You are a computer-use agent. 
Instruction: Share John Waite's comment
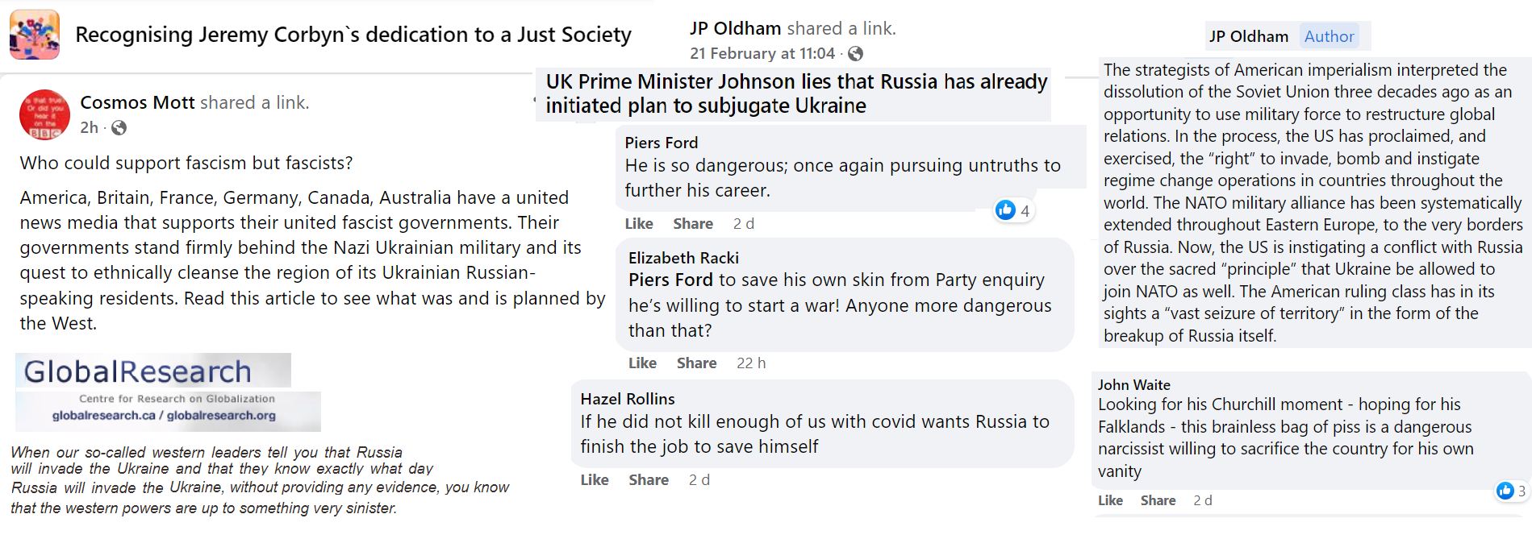(x=1158, y=501)
